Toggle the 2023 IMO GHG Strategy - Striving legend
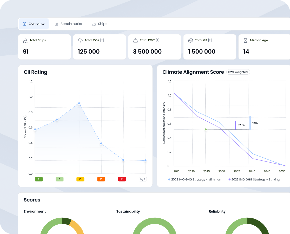The image size is (290, 234). 254,179
